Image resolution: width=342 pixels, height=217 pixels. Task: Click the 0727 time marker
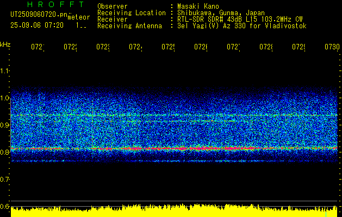pos(233,47)
